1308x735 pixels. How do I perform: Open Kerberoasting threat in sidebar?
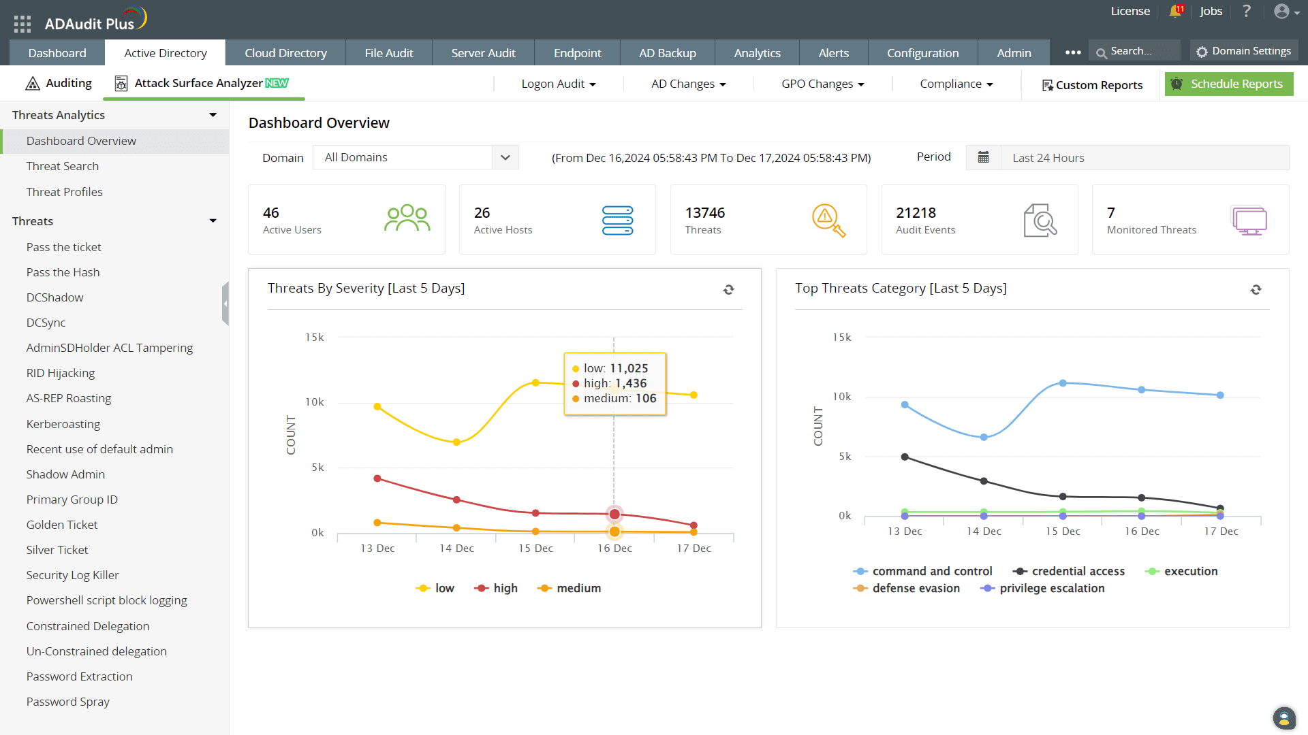(x=63, y=424)
